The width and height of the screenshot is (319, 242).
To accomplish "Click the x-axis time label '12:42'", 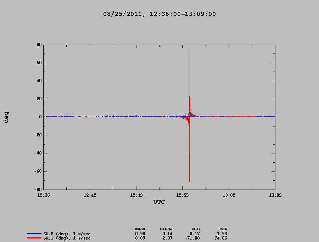I will (90, 195).
